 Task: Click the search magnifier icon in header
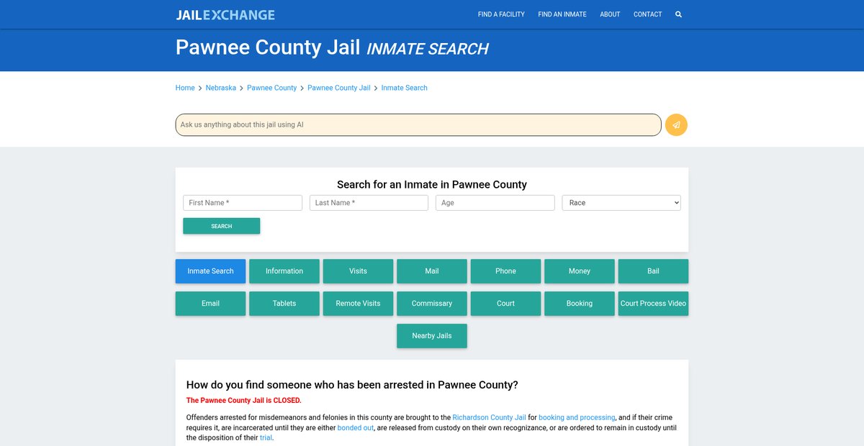678,14
